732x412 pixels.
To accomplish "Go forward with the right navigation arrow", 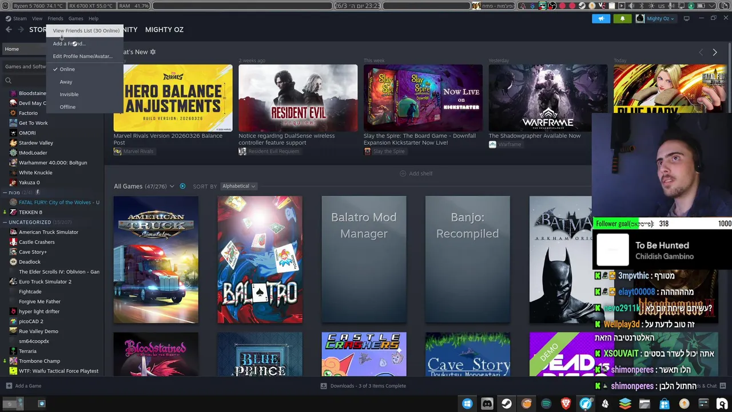I will 21,29.
